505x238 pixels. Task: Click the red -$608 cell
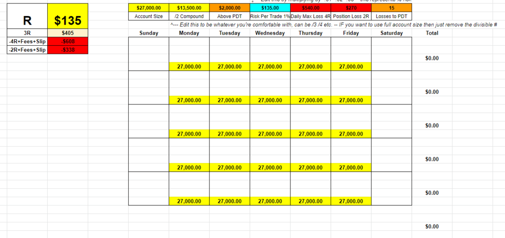(x=68, y=41)
